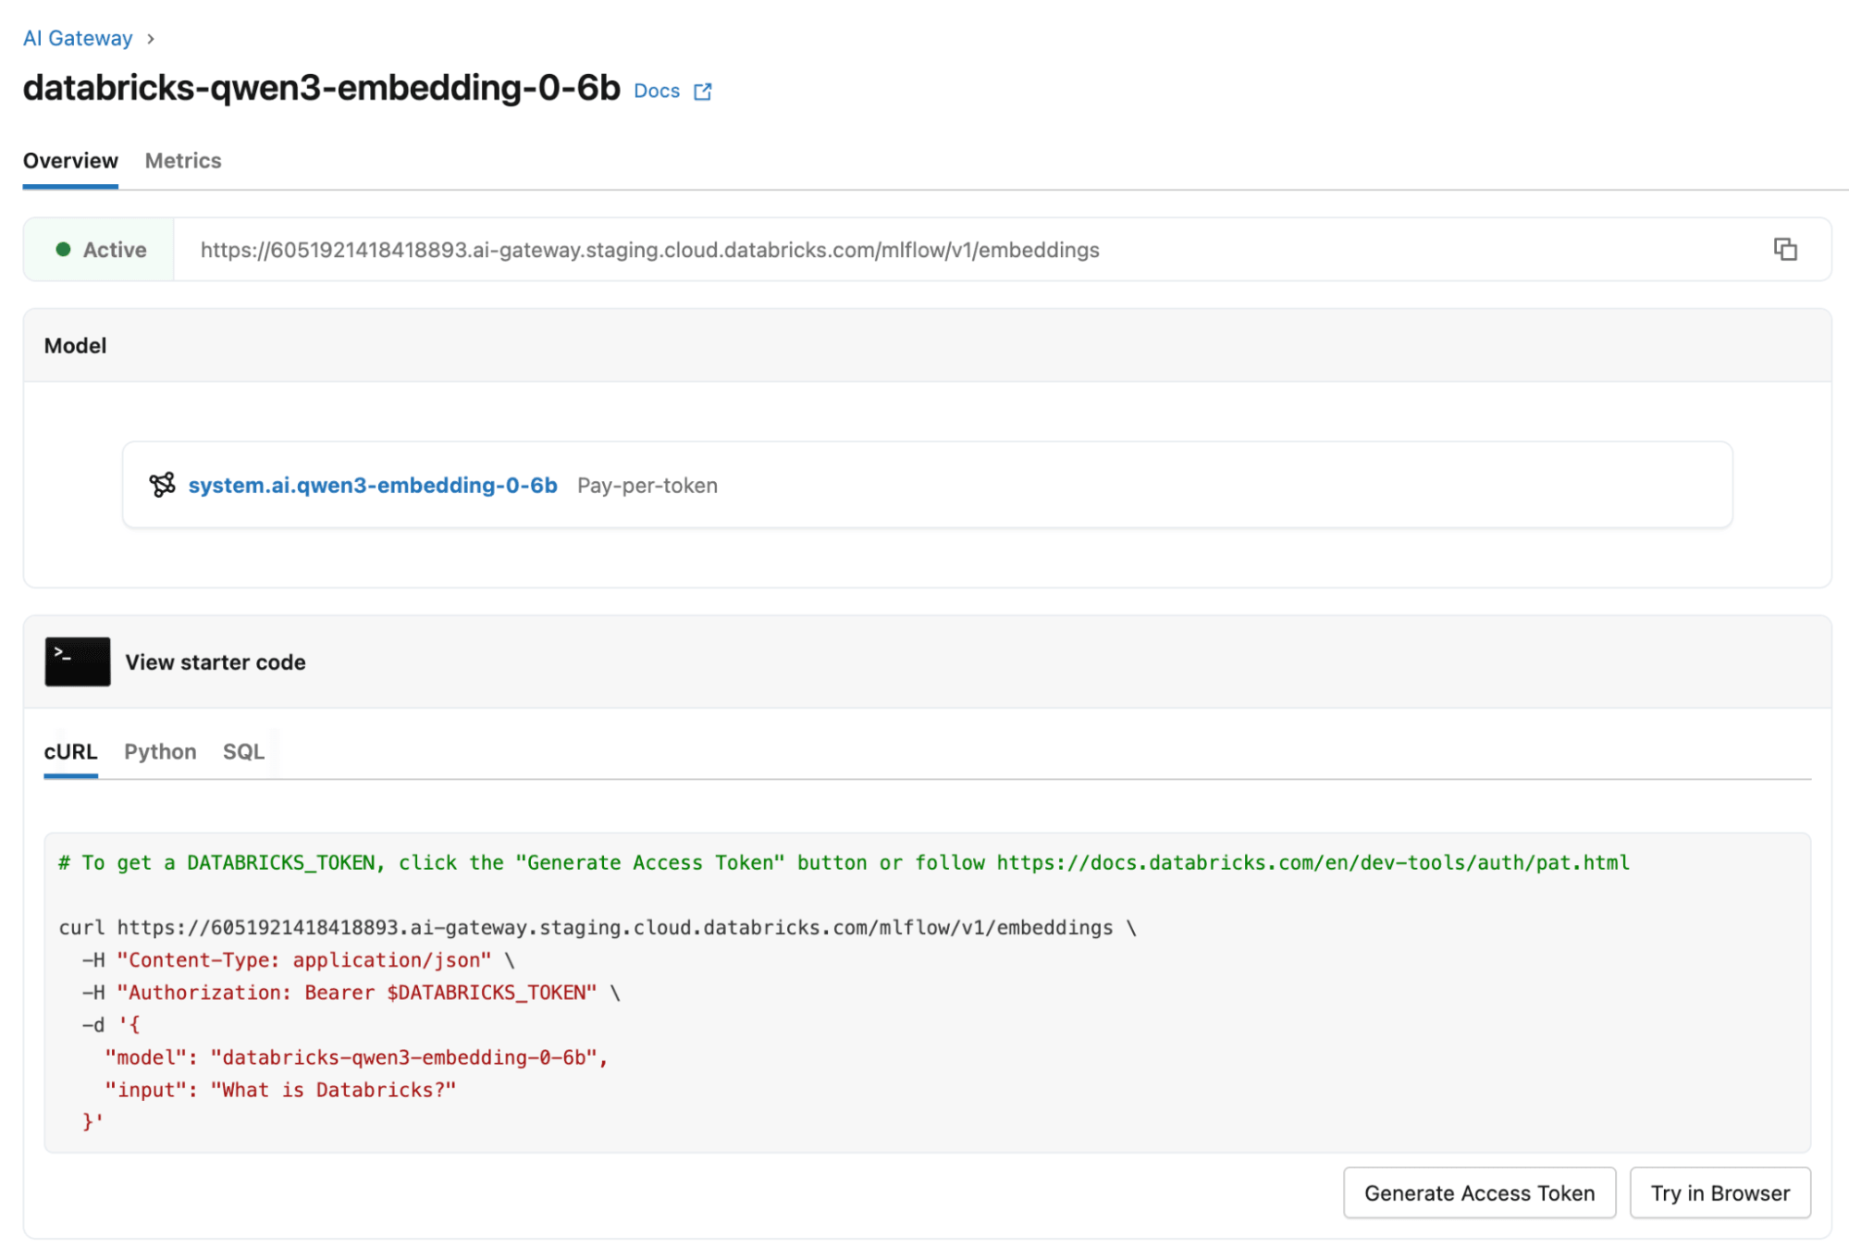Image resolution: width=1849 pixels, height=1260 pixels.
Task: Click the terminal icon beside View starter code
Action: click(78, 661)
